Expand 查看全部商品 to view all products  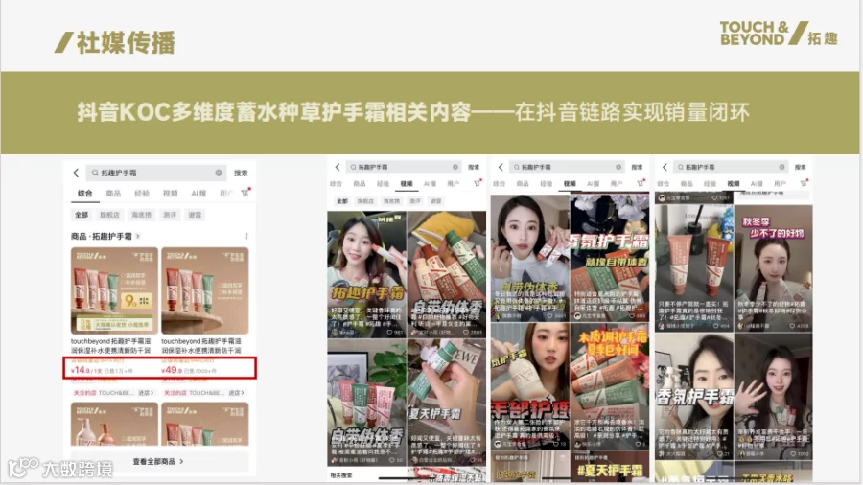(x=158, y=461)
